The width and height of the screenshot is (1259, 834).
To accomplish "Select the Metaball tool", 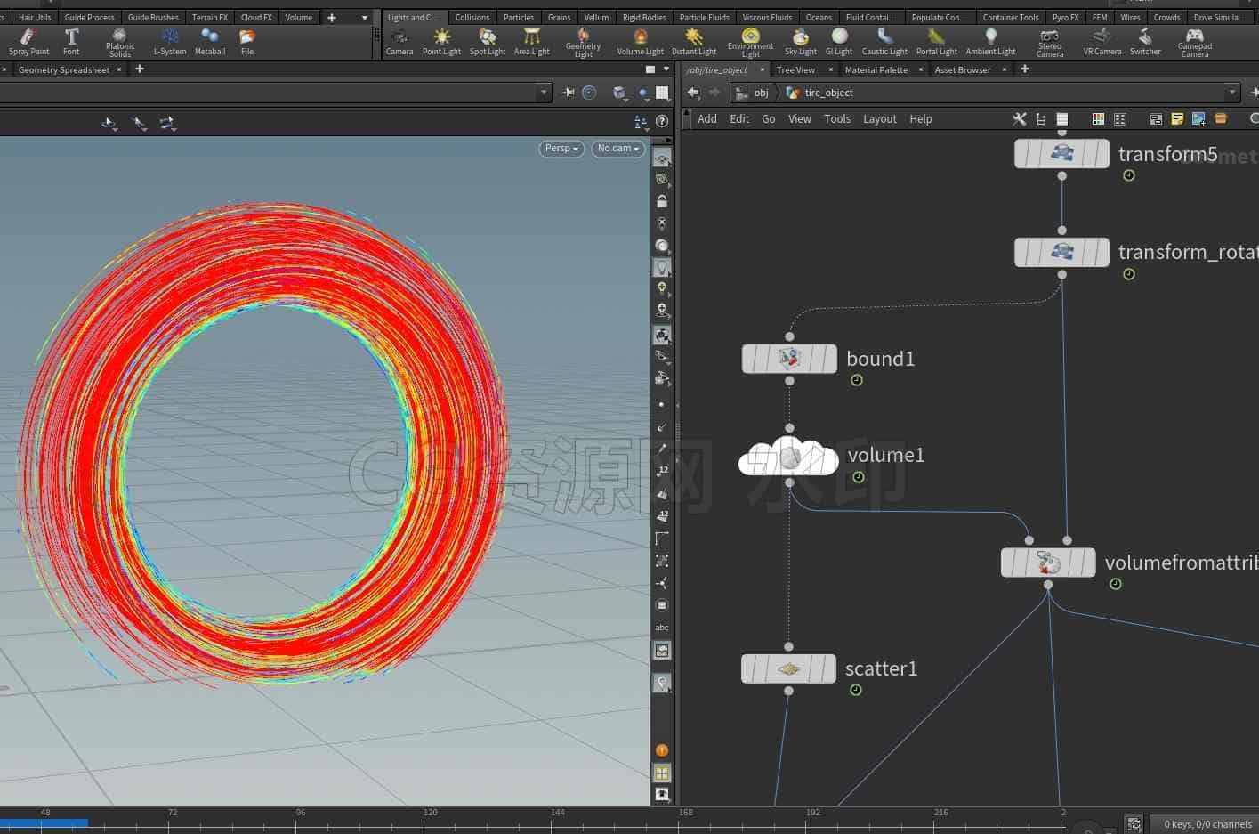I will [210, 42].
